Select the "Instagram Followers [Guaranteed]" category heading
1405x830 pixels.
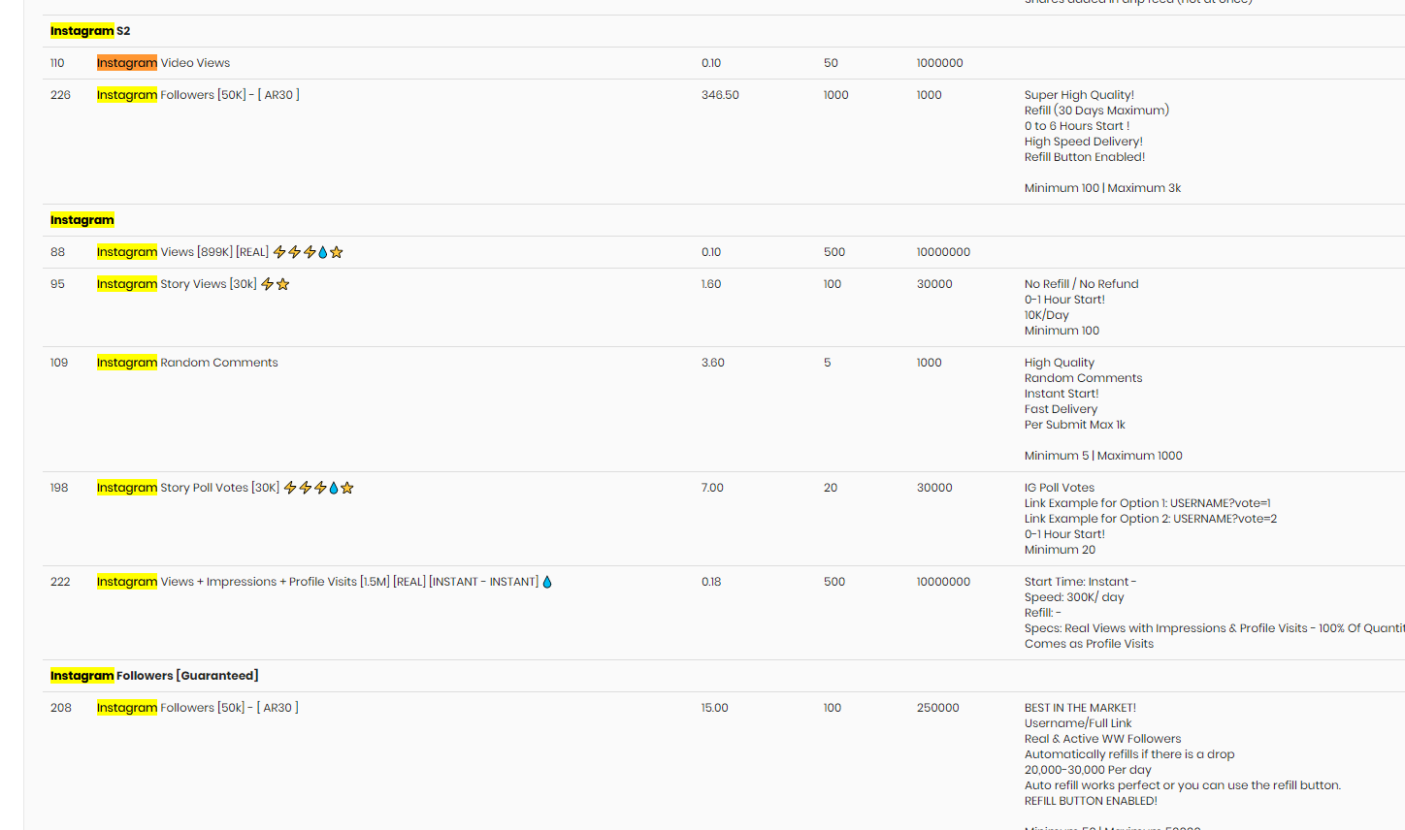[154, 676]
